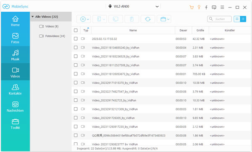Switch to list view
The image size is (252, 152).
tap(243, 19)
